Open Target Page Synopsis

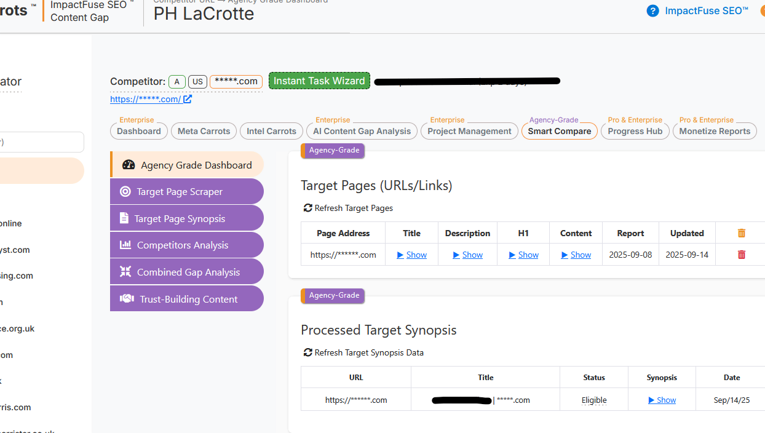coord(187,218)
